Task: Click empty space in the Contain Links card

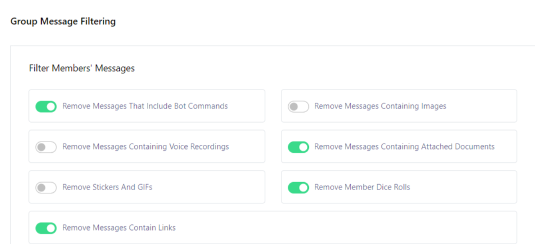Action: click(347, 228)
